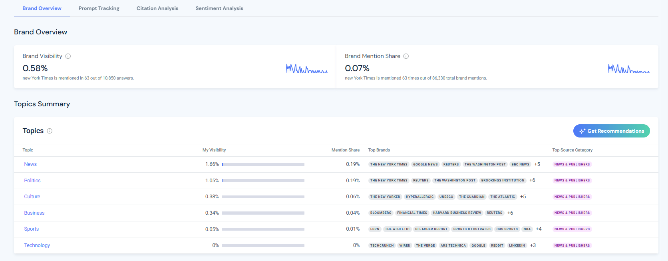This screenshot has height=261, width=668.
Task: Click the Google News brand tag
Action: pyautogui.click(x=425, y=164)
